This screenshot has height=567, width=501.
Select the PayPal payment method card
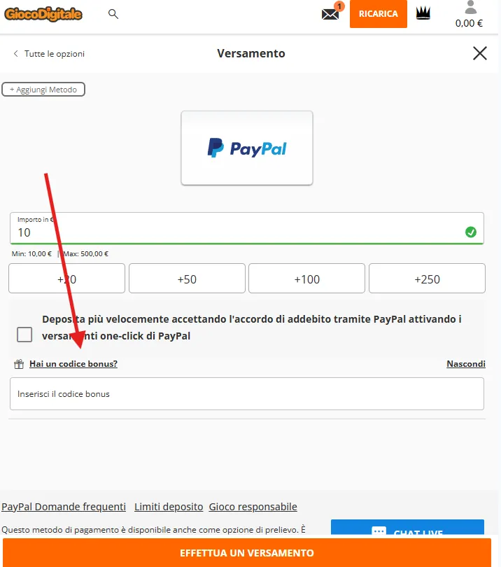247,148
